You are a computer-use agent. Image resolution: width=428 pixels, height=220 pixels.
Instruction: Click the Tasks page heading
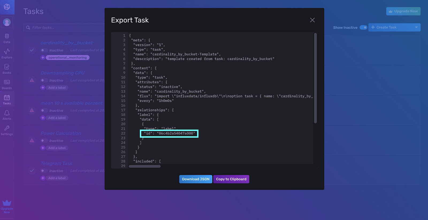pos(33,11)
